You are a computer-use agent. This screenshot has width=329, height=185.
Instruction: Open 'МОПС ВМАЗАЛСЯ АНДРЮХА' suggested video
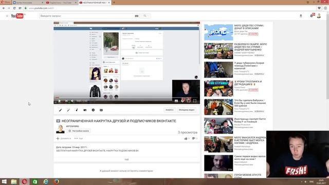click(250, 140)
